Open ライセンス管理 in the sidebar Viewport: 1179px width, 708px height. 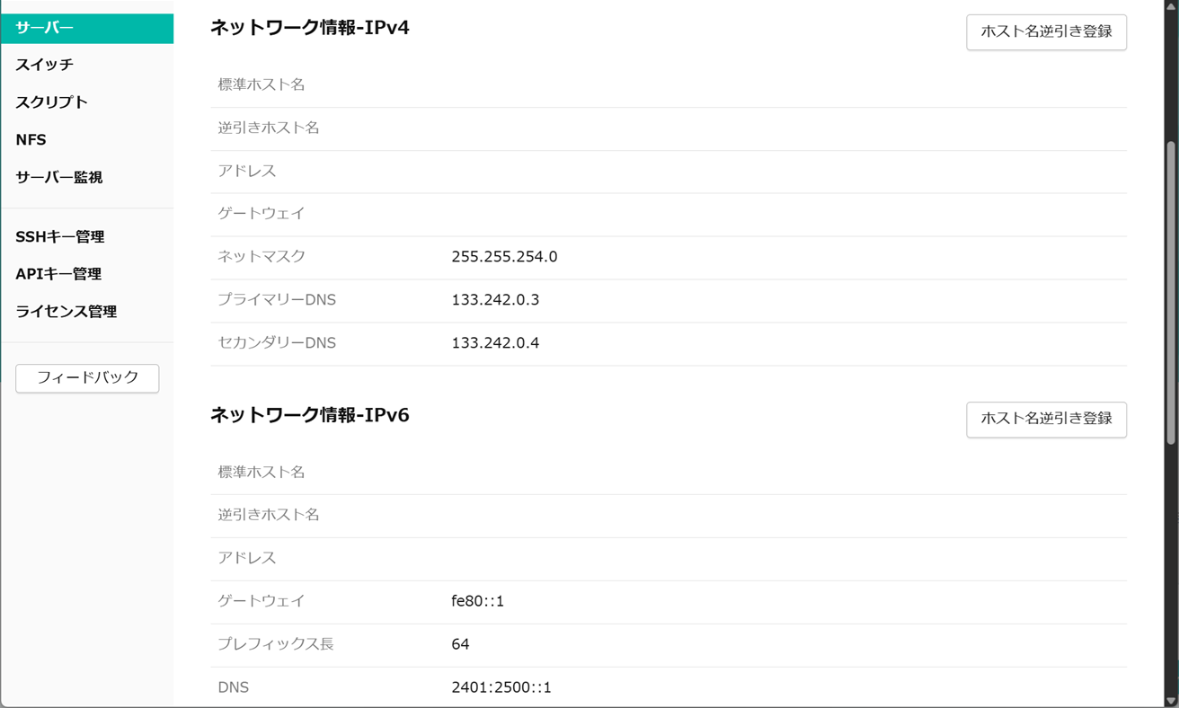(66, 312)
